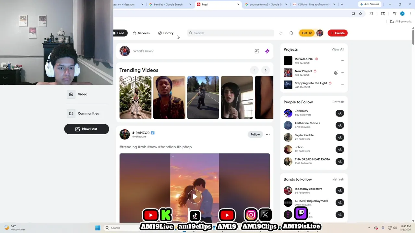415x233 pixels.
Task: Follow lobotomy collective band via add icon
Action: (x=340, y=190)
